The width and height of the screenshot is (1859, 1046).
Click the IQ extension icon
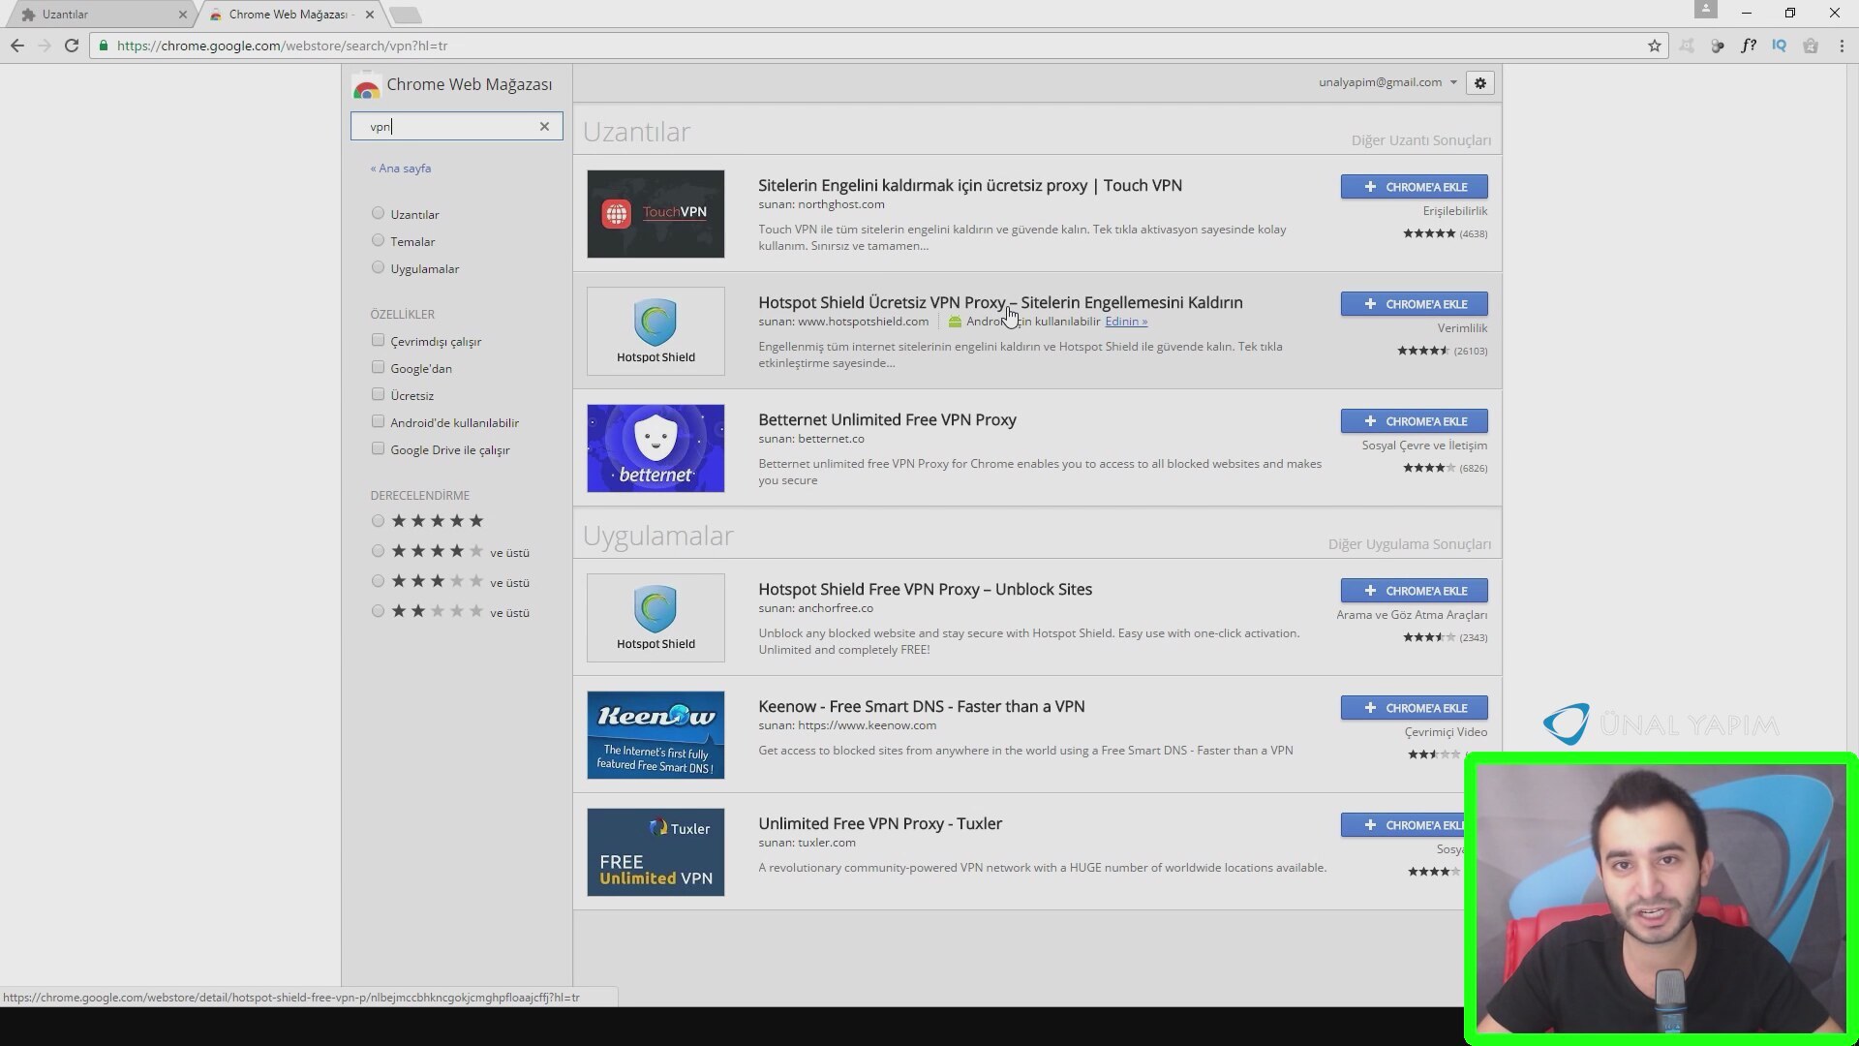(1779, 46)
